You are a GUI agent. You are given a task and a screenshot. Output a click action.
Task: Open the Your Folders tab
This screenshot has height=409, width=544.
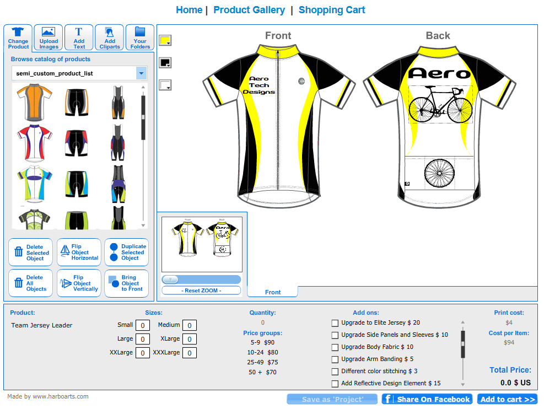(140, 37)
